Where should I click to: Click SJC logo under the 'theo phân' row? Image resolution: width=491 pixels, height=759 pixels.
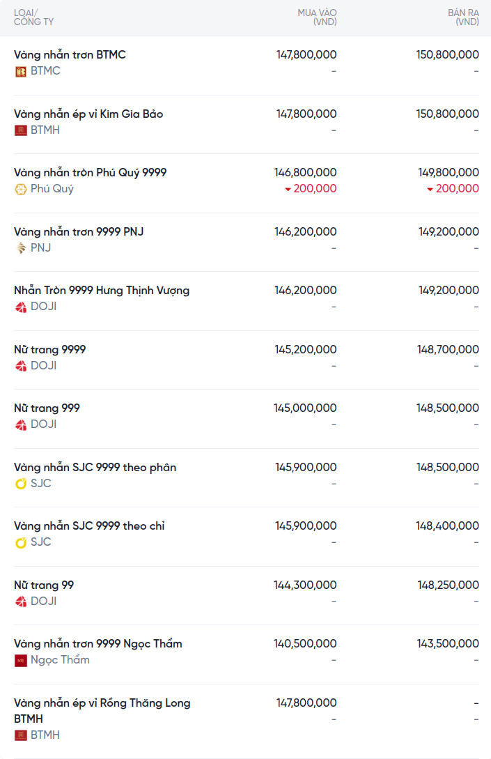[21, 484]
